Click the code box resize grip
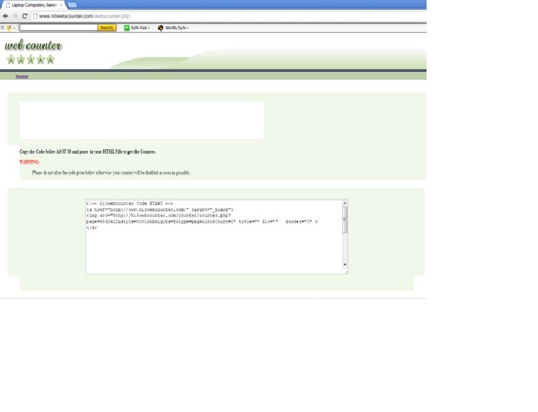Image resolution: width=538 pixels, height=412 pixels. coord(346,271)
